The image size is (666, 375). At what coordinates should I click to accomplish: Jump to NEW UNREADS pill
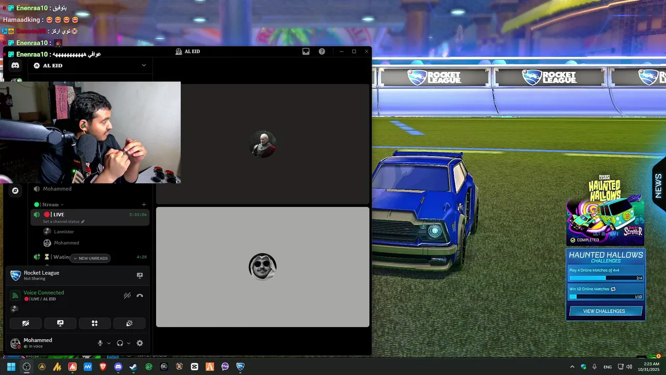(x=90, y=258)
